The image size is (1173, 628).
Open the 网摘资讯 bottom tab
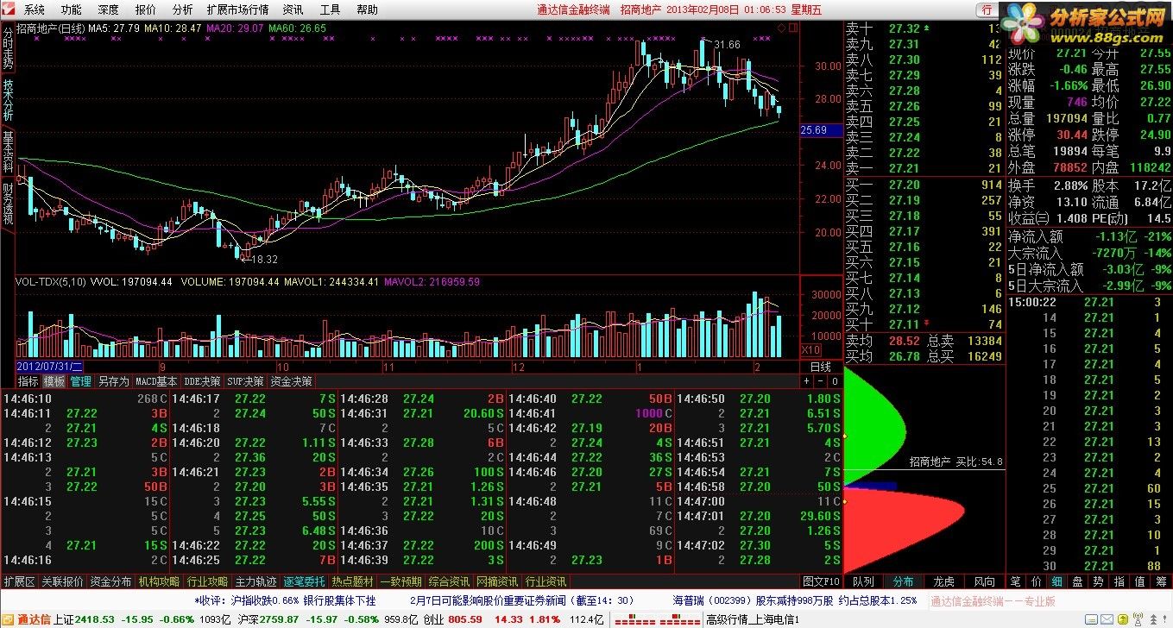click(x=498, y=581)
